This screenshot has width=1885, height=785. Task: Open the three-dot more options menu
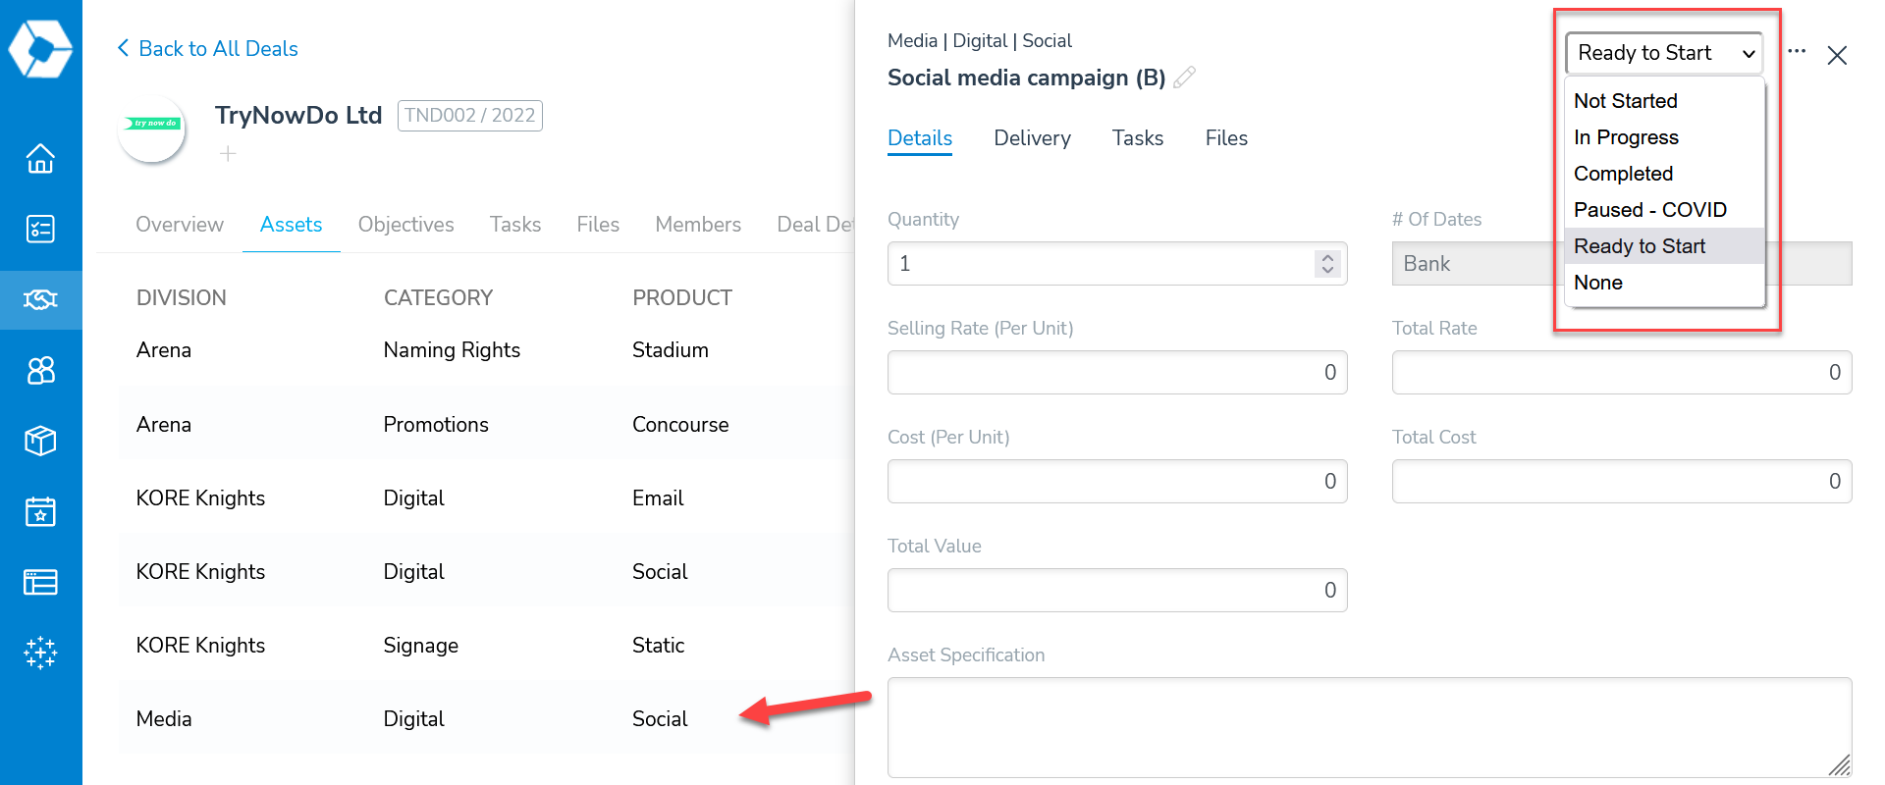(1797, 51)
